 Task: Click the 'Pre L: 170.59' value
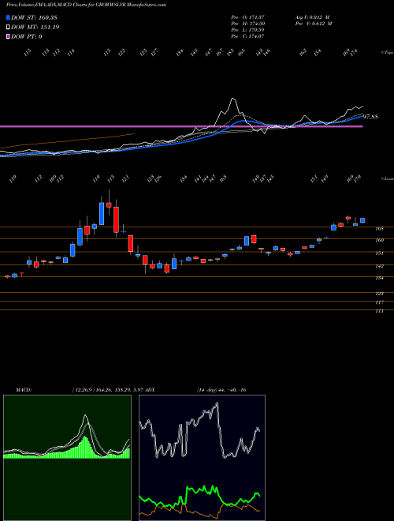pos(247,30)
